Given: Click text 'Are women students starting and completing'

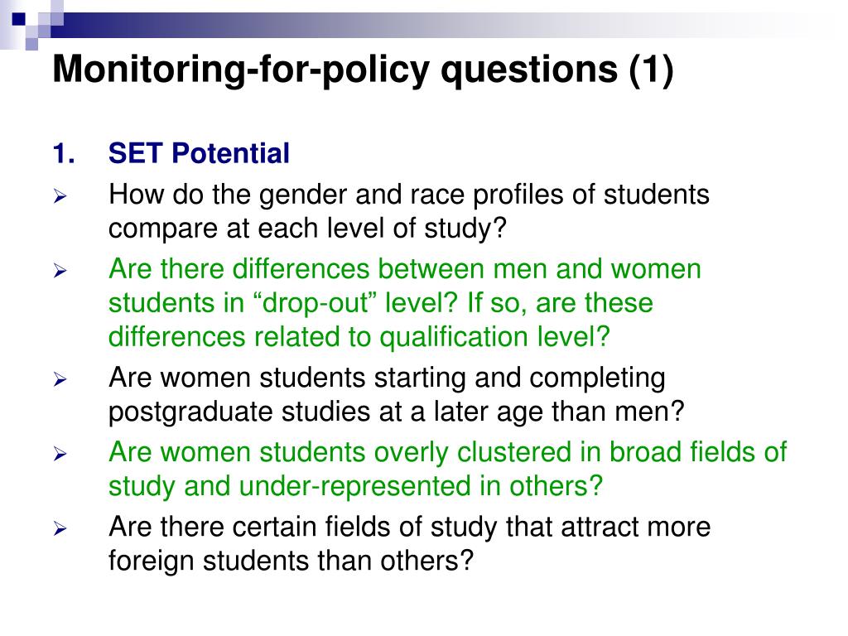Looking at the screenshot, I should click(x=387, y=378).
